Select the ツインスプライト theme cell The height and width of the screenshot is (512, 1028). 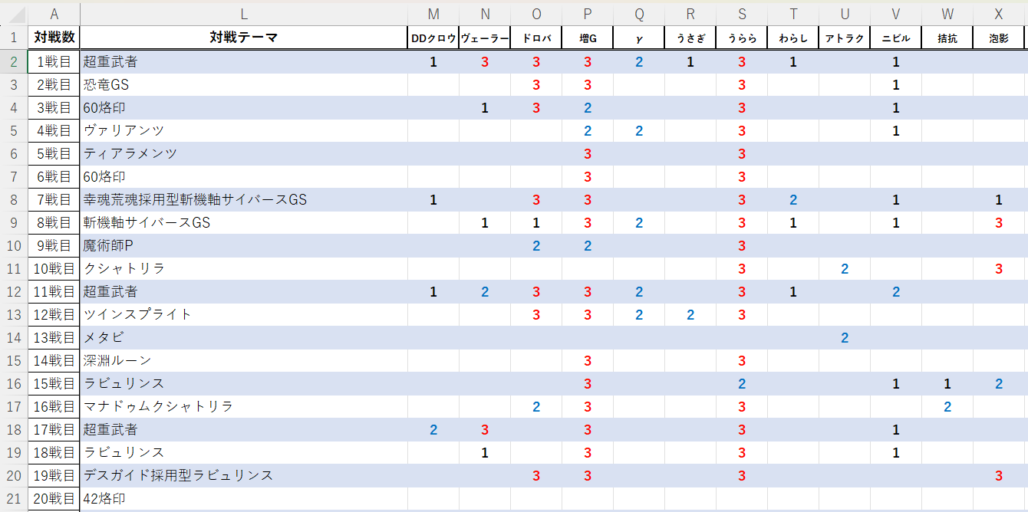243,314
